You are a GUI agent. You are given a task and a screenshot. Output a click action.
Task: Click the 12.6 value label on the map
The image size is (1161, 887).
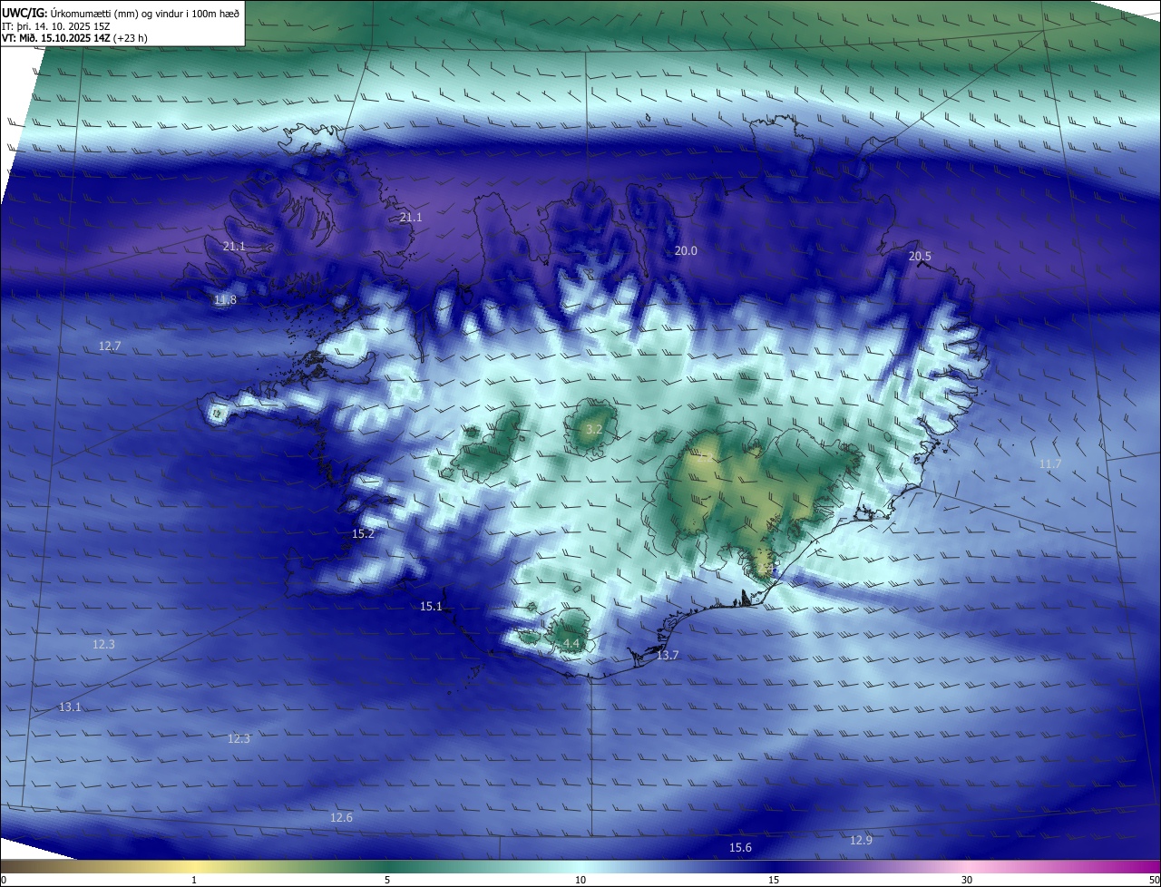[x=341, y=818]
